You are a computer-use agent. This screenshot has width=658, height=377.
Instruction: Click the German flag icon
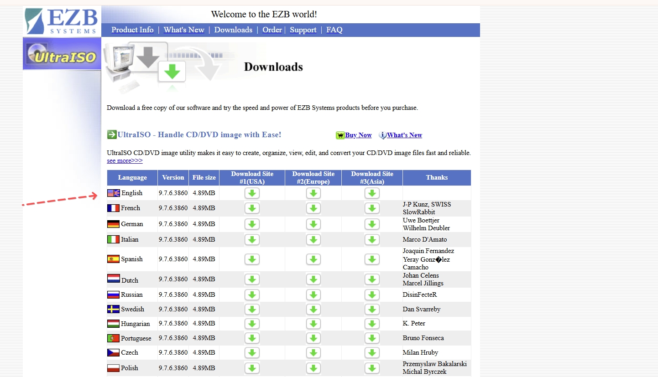coord(114,224)
